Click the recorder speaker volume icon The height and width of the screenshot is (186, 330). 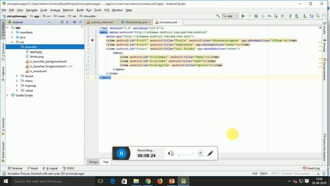(x=171, y=153)
